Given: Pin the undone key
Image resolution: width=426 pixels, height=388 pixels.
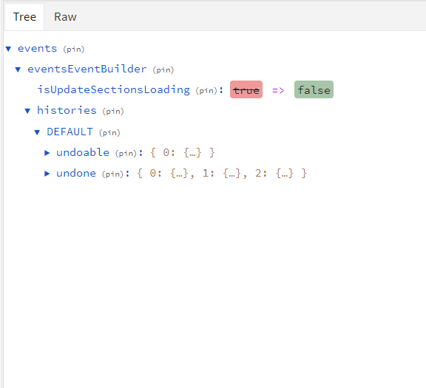Looking at the screenshot, I should (112, 174).
